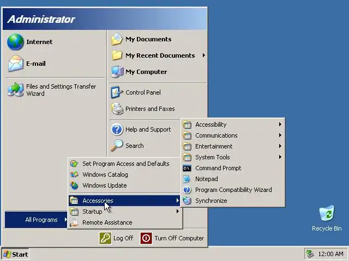Screen dimensions: 349x261
Task: Click the Help and Support text label
Action: point(148,129)
